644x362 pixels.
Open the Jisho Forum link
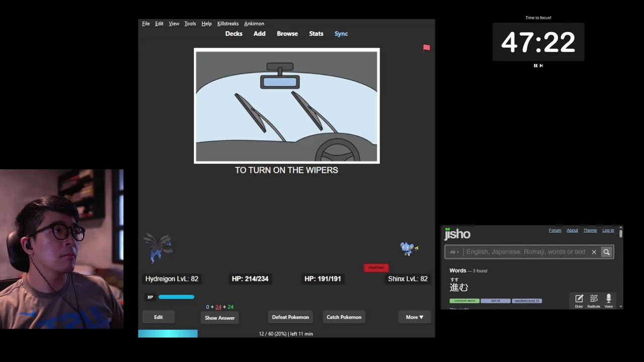point(555,230)
